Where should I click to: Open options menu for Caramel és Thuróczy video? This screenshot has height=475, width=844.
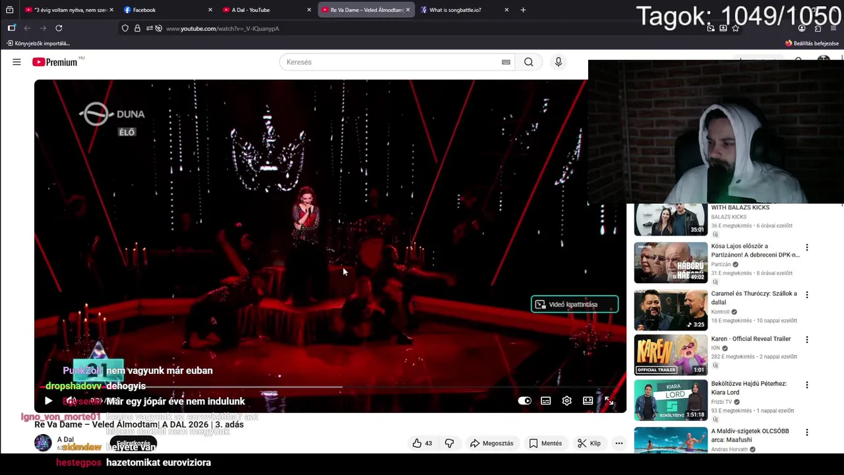tap(806, 295)
